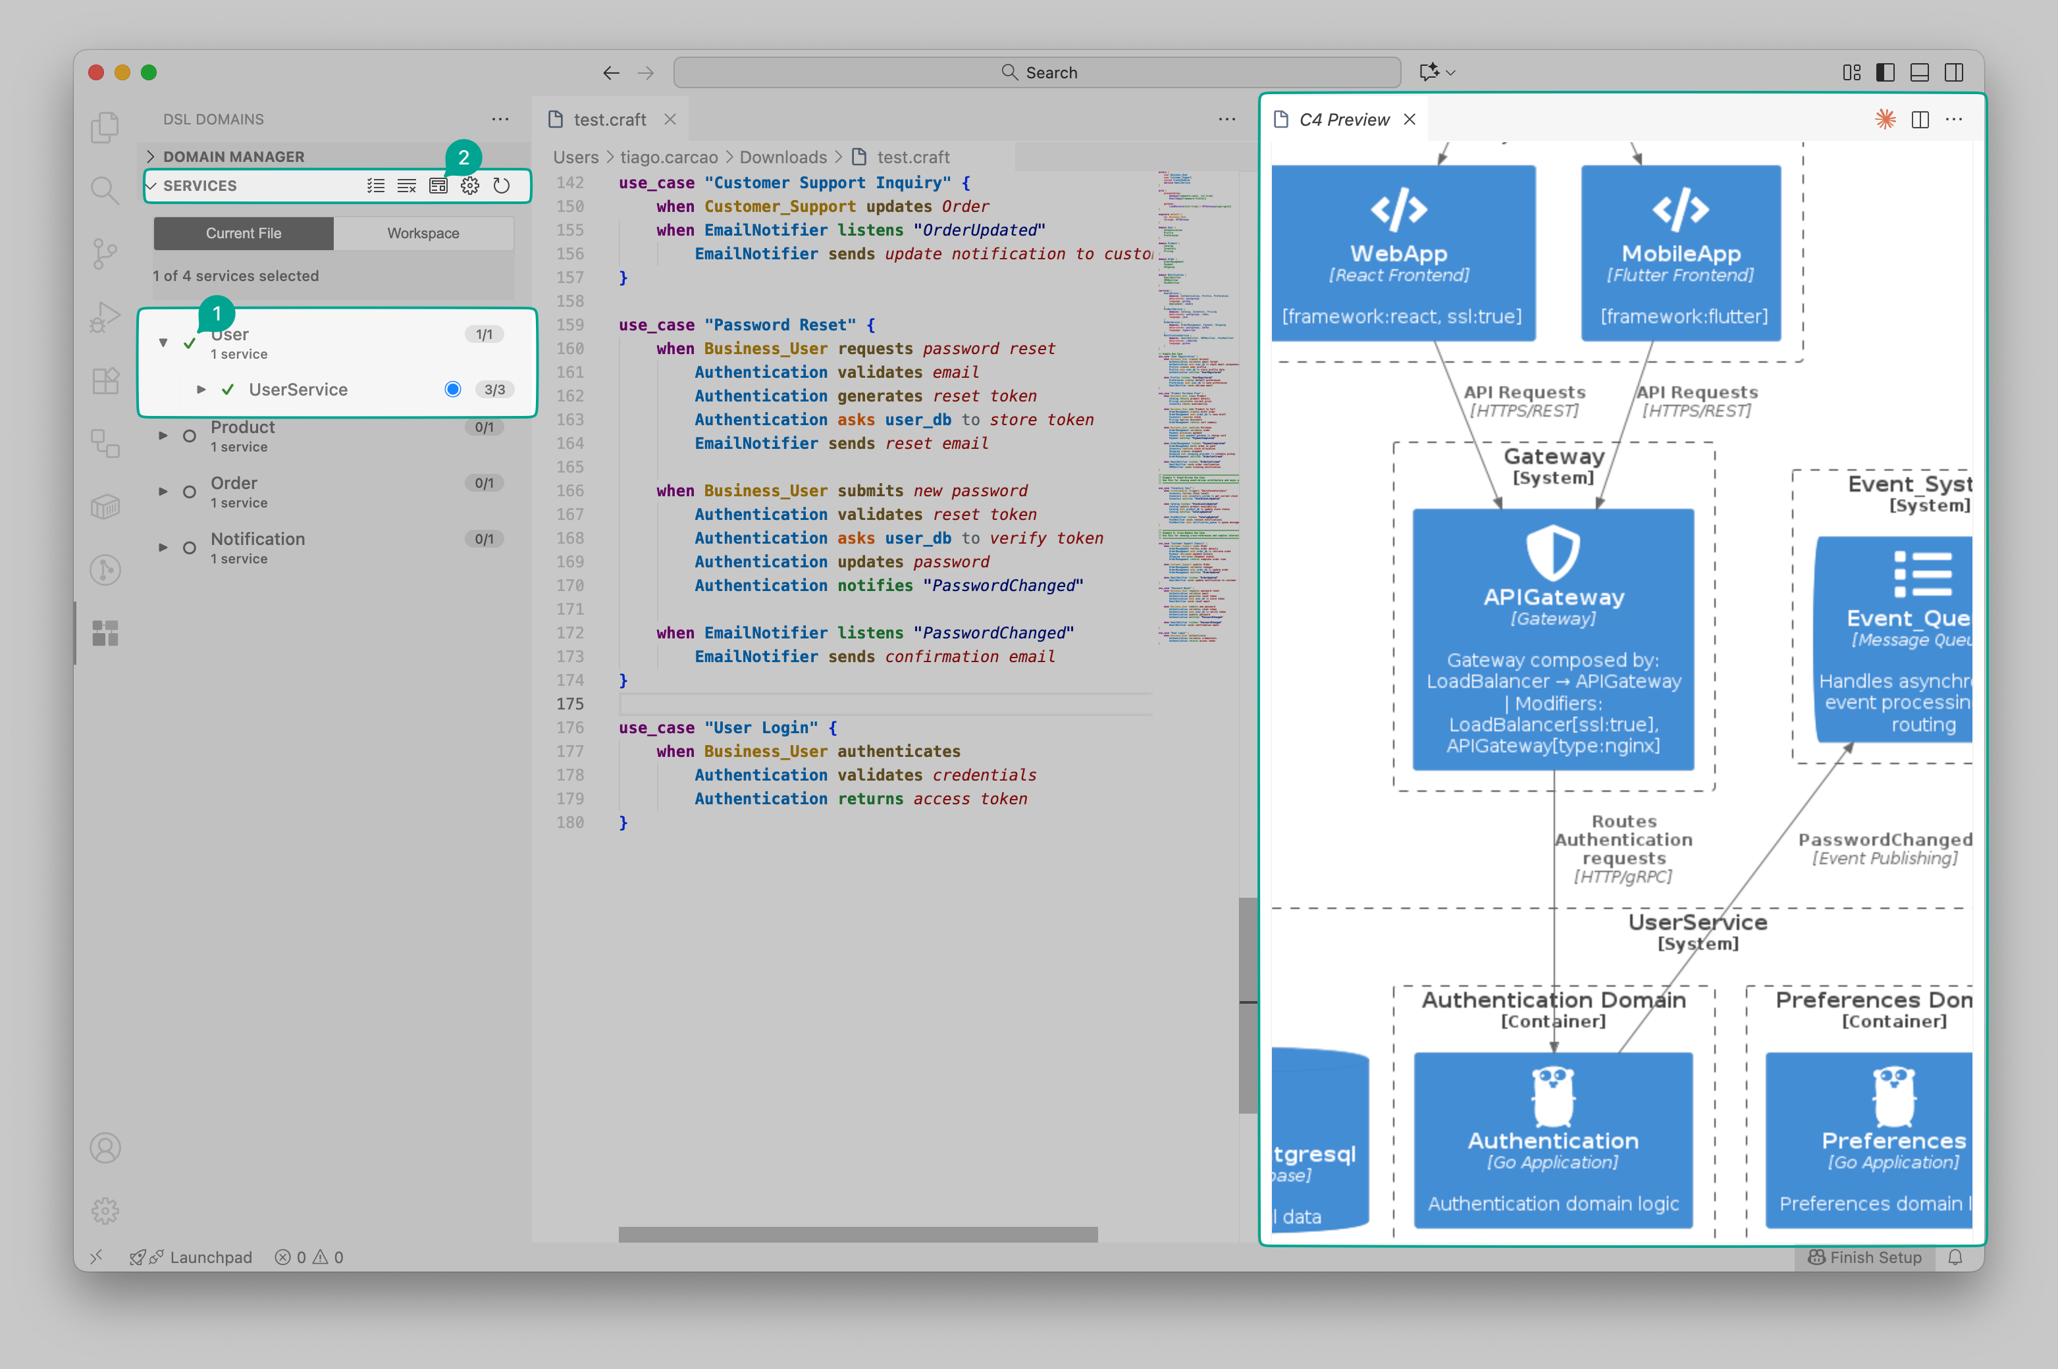The image size is (2058, 1369).
Task: Switch to the Workspace tab
Action: tap(423, 233)
